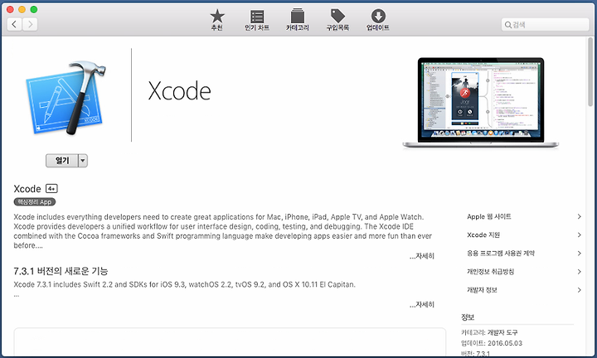Click the MacBook Xcode screenshot thumbnail
The image size is (597, 358).
point(480,103)
